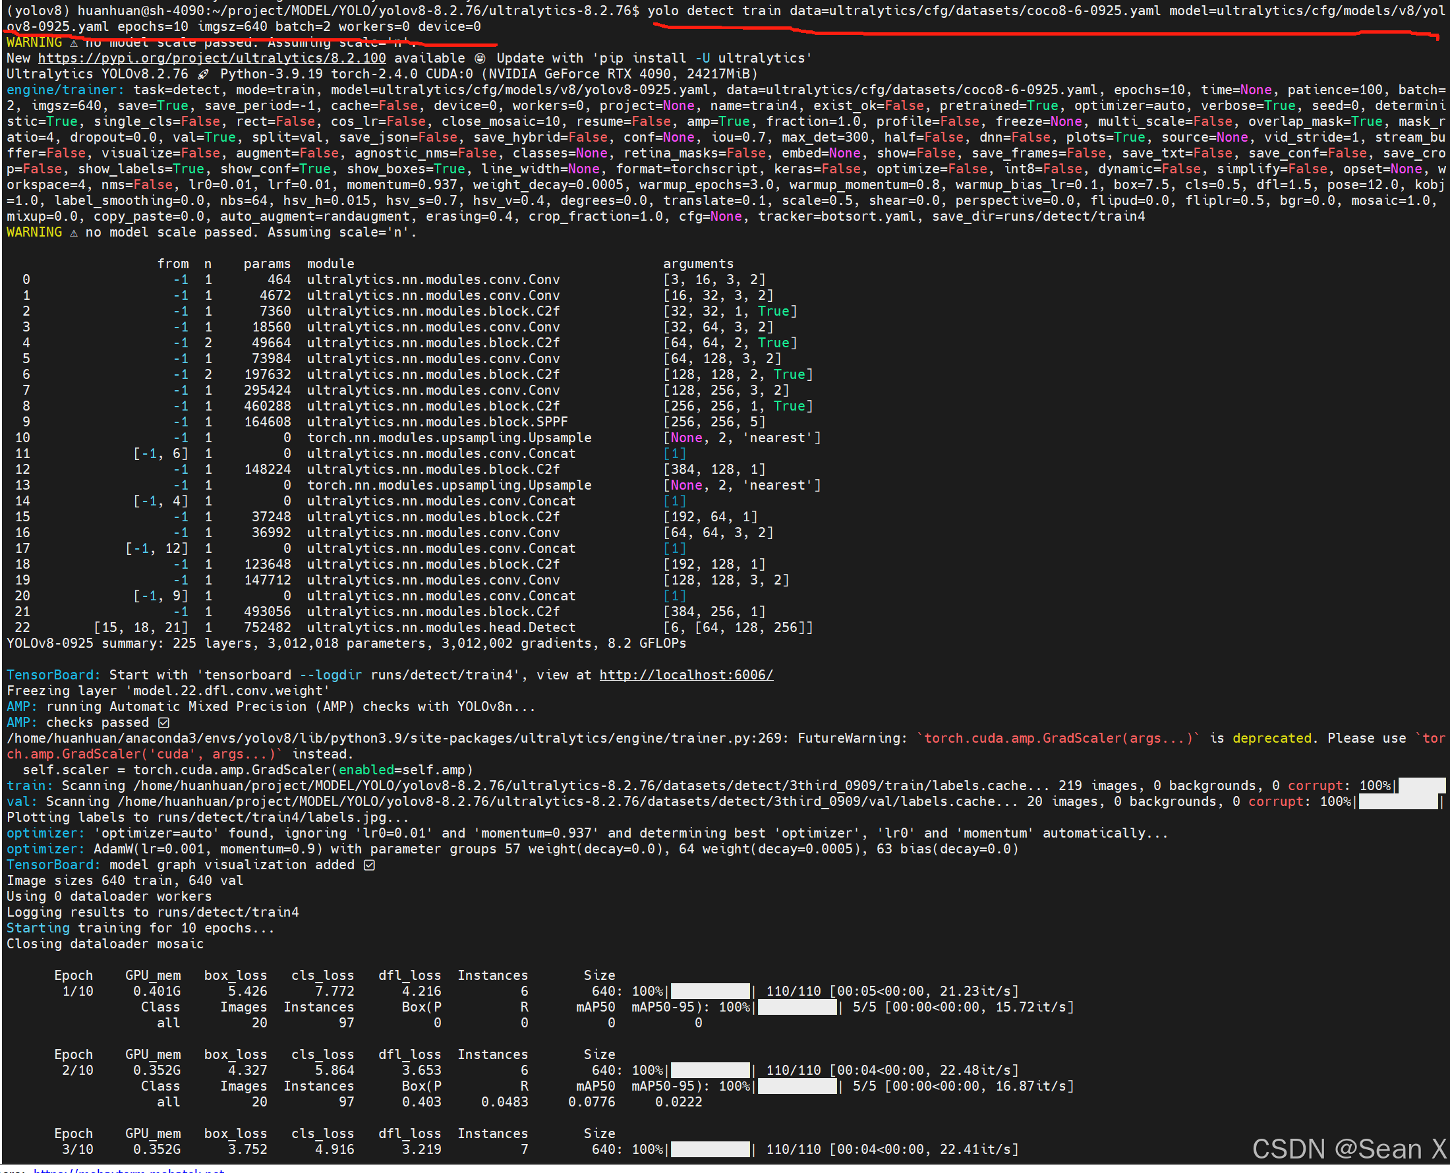Click the SPPF module entry in row 9

[436, 422]
